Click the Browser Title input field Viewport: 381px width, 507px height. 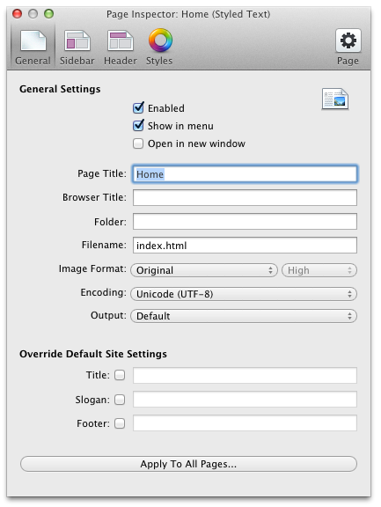245,197
